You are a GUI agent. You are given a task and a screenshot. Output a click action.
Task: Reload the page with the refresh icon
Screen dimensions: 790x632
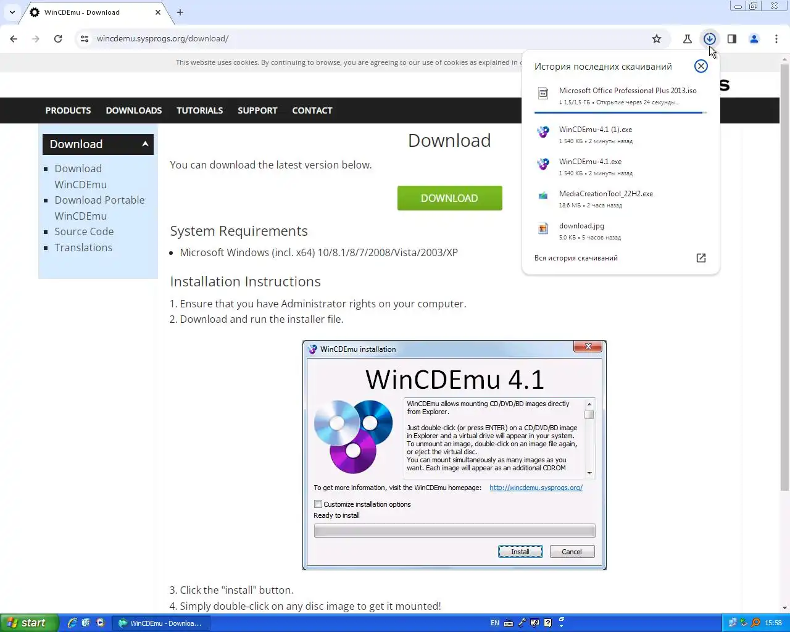(x=58, y=39)
